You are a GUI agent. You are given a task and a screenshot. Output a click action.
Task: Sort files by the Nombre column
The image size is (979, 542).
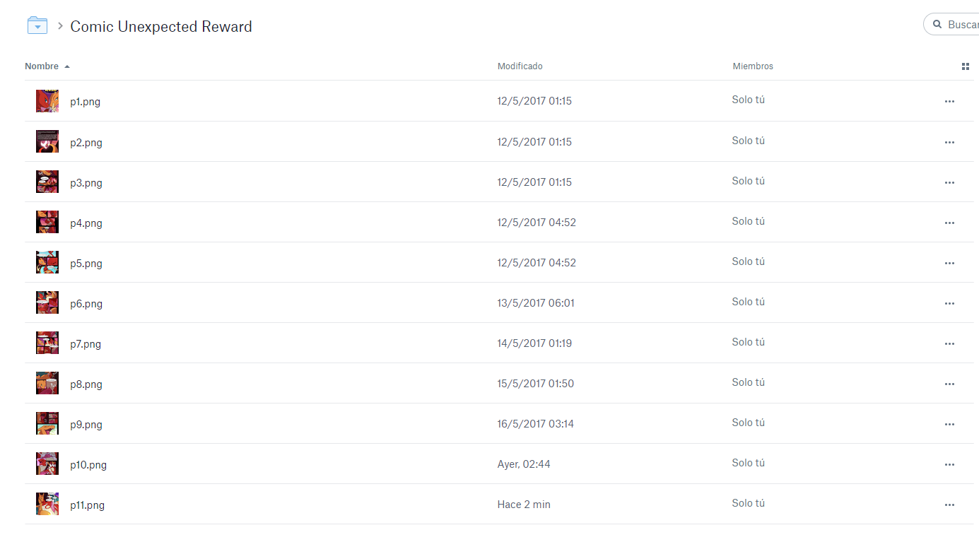pyautogui.click(x=42, y=66)
